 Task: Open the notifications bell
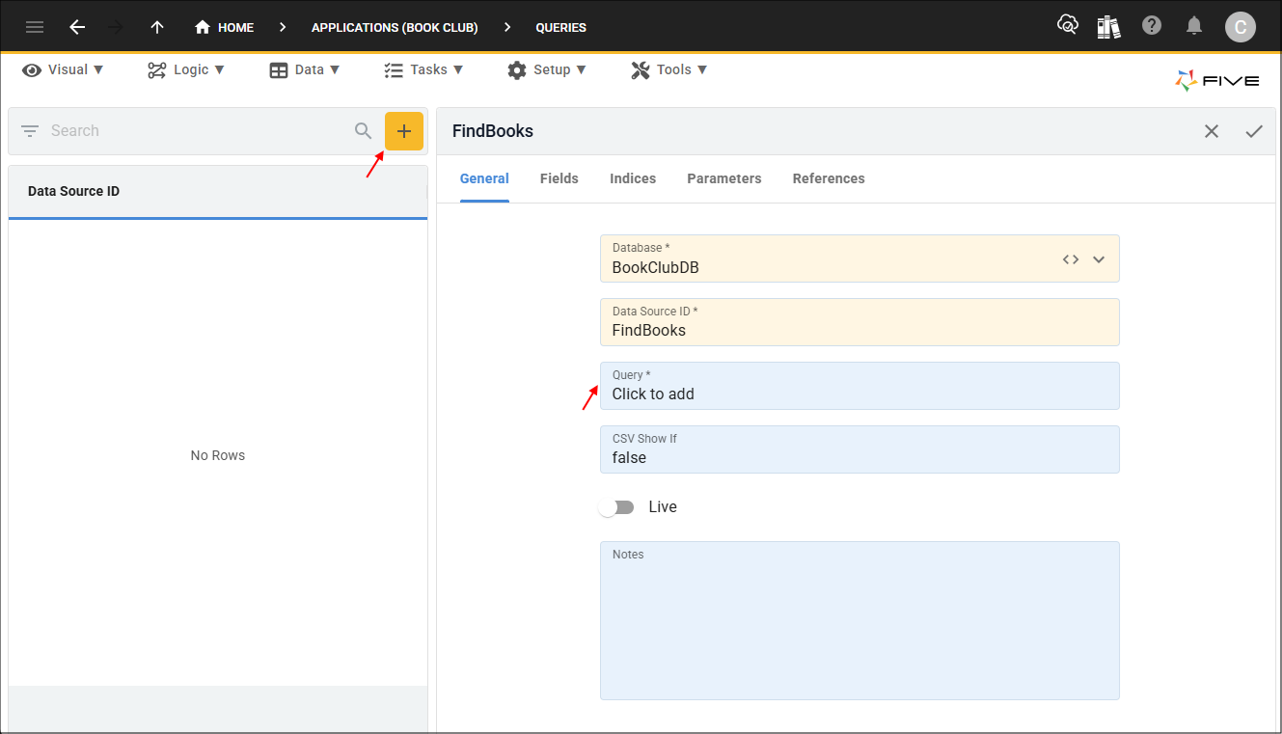tap(1193, 26)
